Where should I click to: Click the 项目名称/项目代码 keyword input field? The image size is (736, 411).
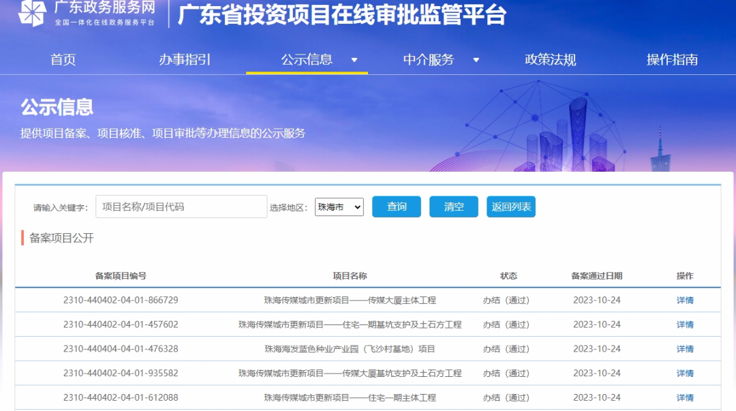click(x=181, y=207)
